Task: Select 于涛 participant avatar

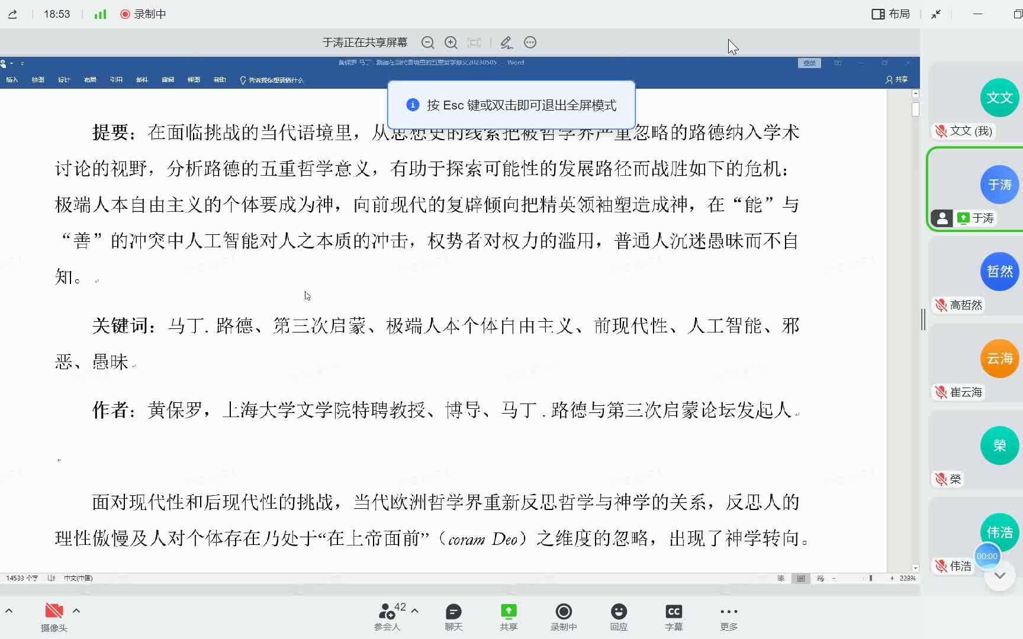Action: point(999,185)
